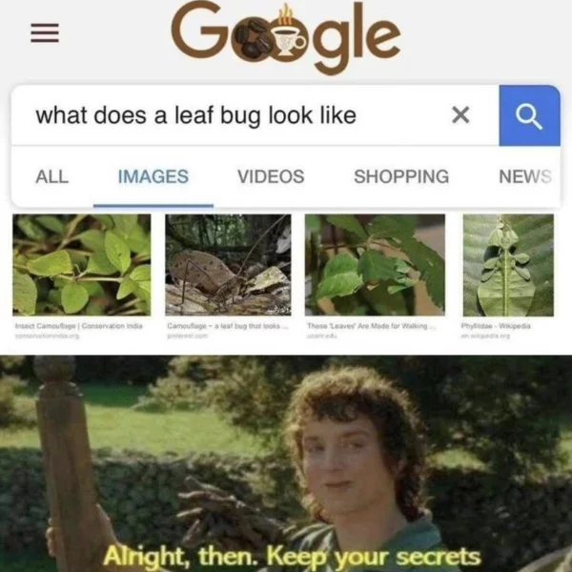Image resolution: width=572 pixels, height=572 pixels.
Task: Click the Frodo meme image
Action: pyautogui.click(x=286, y=463)
